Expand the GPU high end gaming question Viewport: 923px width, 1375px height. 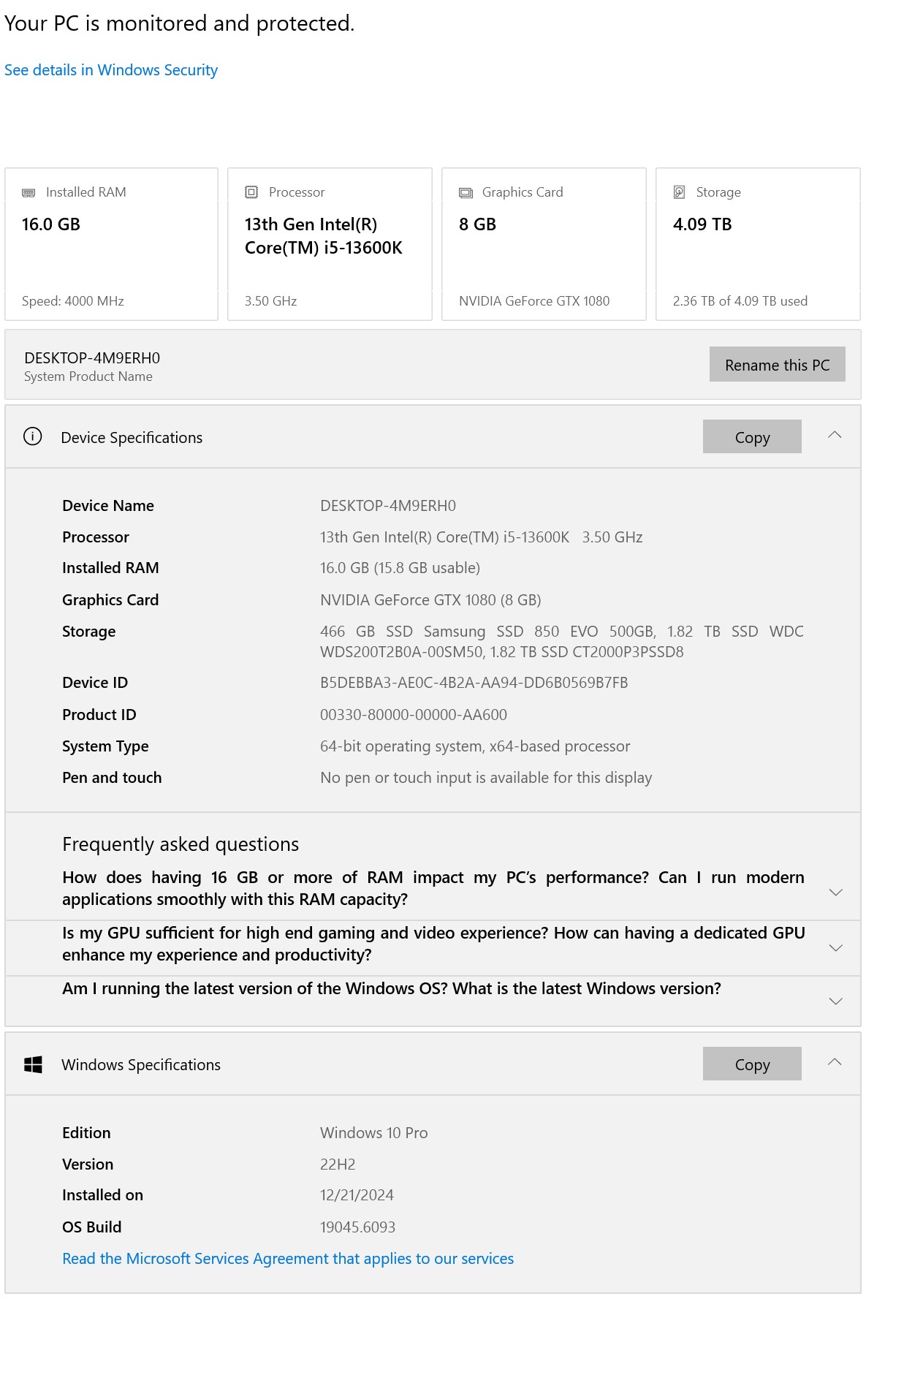click(836, 948)
